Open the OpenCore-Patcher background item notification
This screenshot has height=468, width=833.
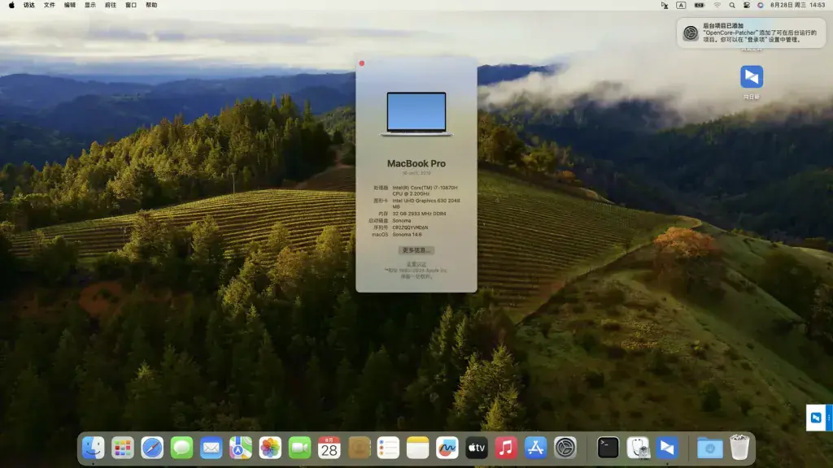(751, 32)
